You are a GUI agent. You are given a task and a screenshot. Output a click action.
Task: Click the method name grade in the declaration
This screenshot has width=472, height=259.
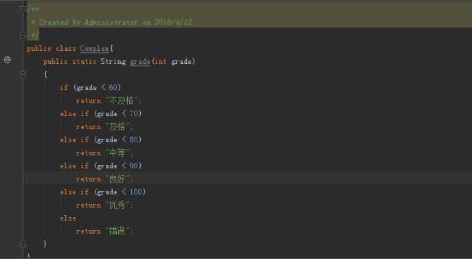(140, 62)
